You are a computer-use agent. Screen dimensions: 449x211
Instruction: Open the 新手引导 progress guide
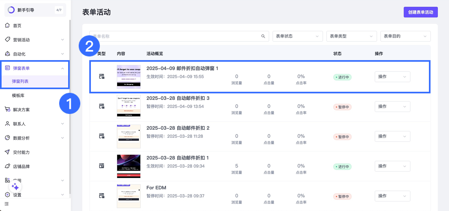(x=35, y=10)
